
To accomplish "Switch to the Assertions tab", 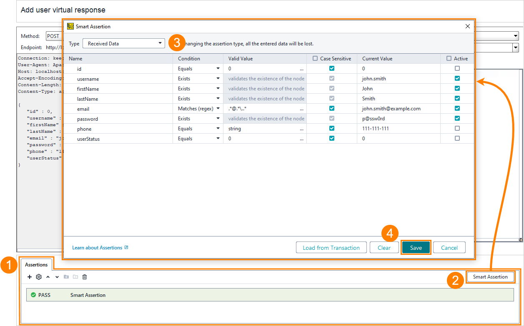I will coord(36,265).
